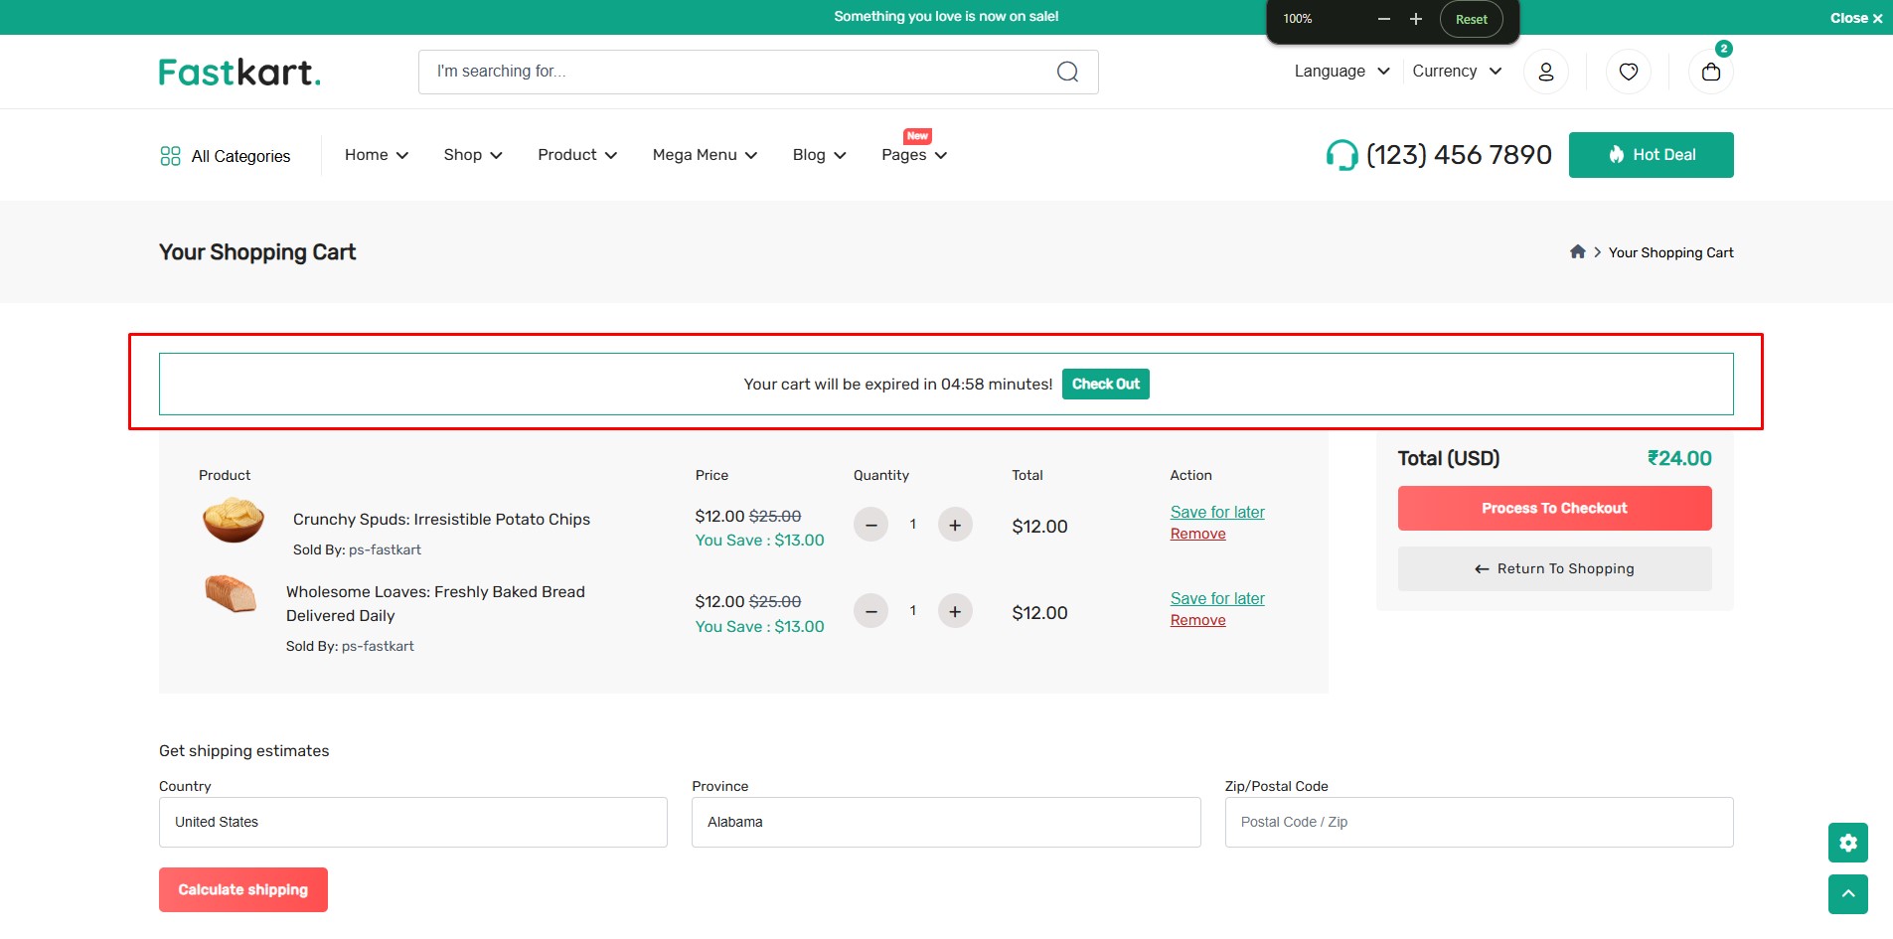Click the All Categories grid icon
The image size is (1893, 939).
pyautogui.click(x=170, y=156)
